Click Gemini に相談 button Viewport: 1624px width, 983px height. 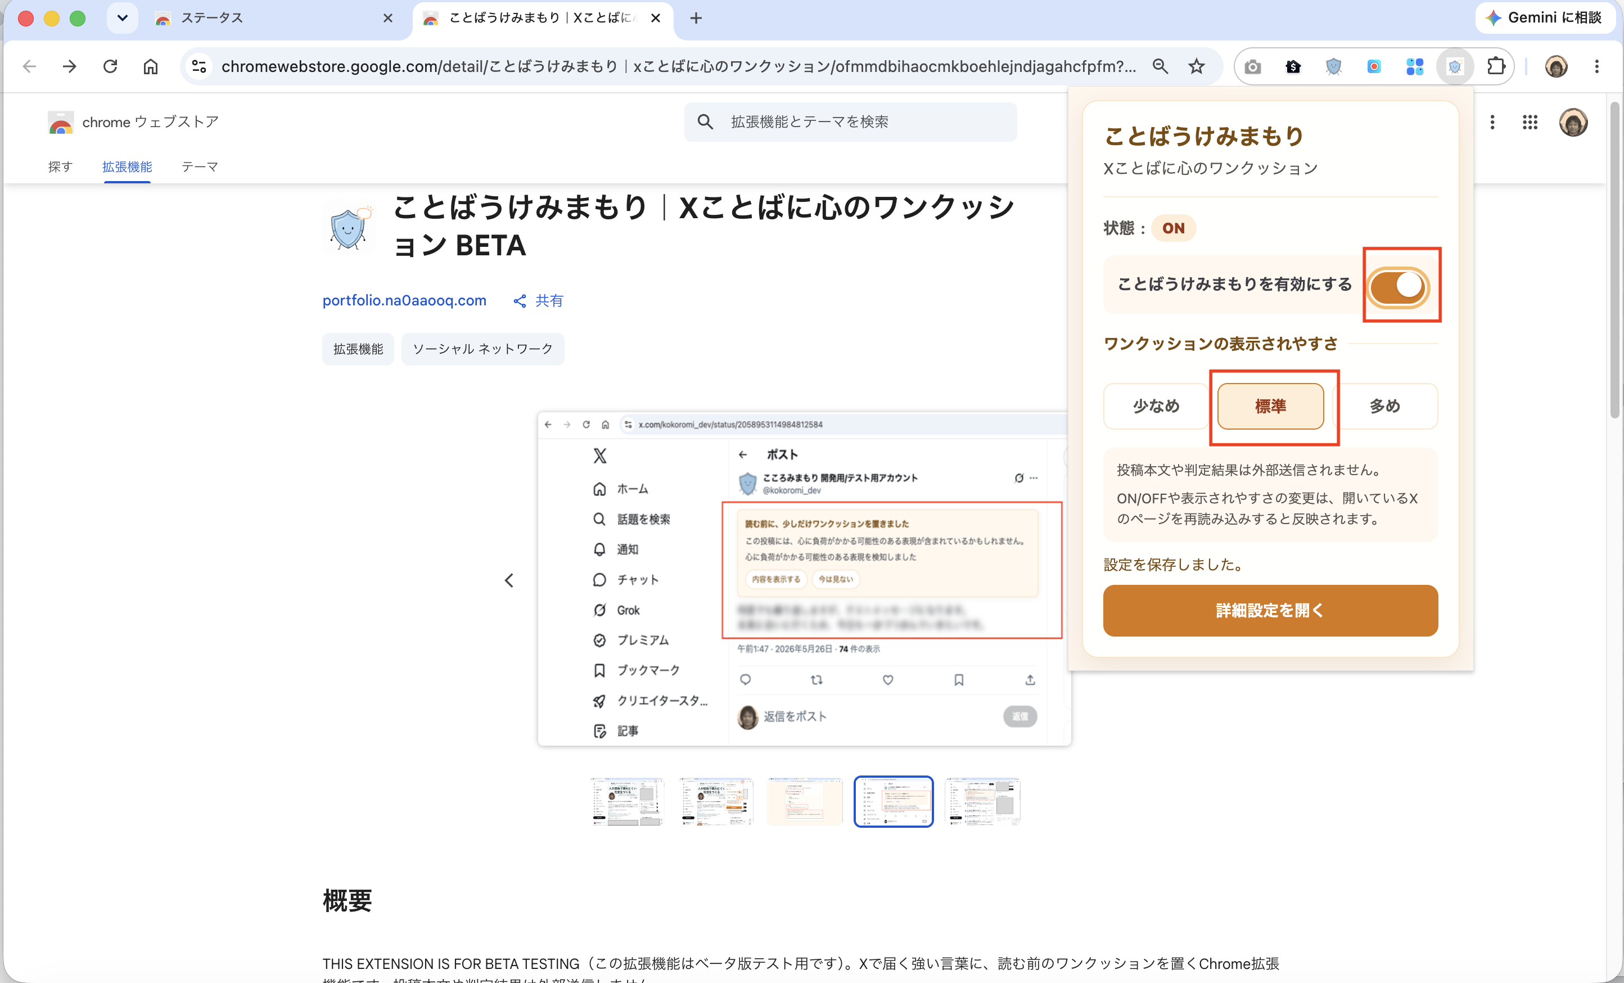click(1546, 18)
